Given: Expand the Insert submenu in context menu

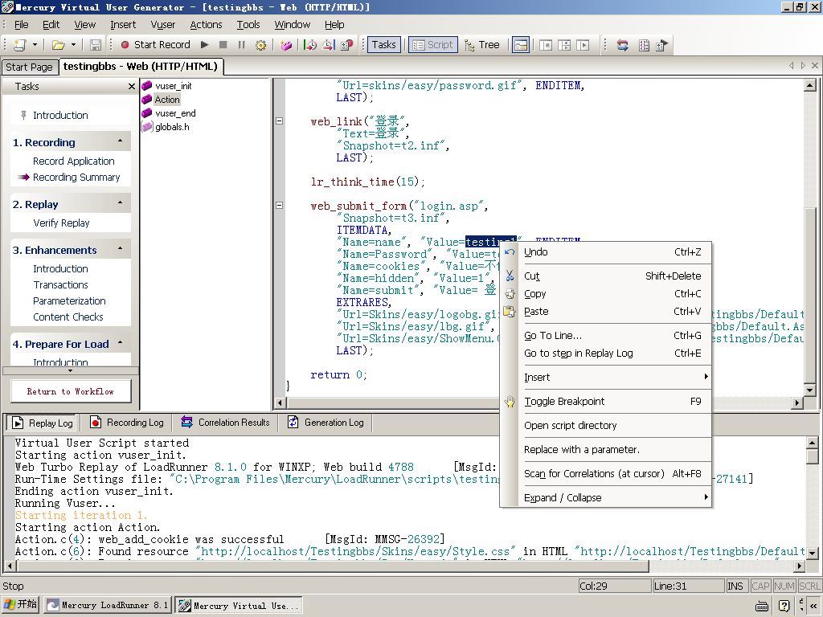Looking at the screenshot, I should (x=606, y=377).
